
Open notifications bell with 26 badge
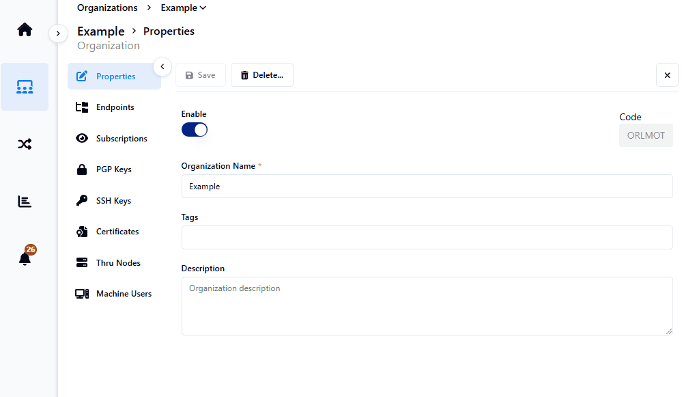tap(25, 258)
